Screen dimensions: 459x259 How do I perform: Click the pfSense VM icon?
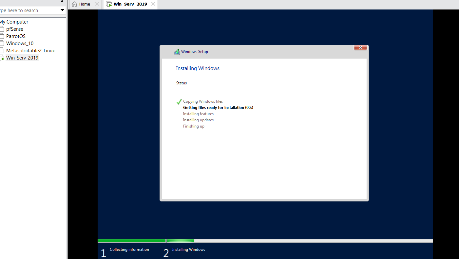2,29
